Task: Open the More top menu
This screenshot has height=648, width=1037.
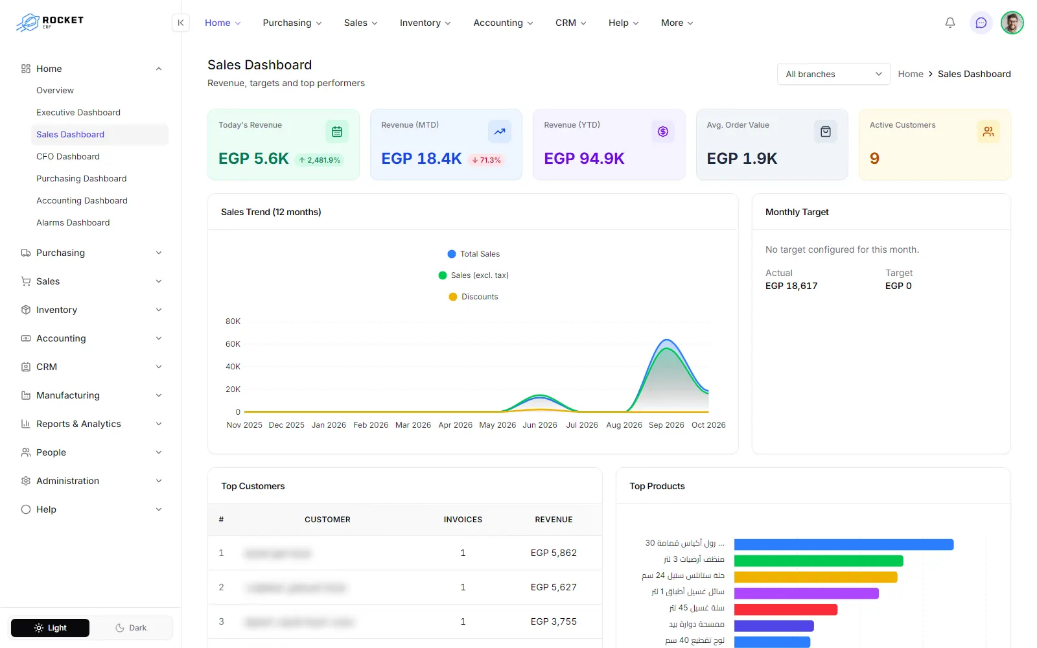Action: [x=677, y=23]
